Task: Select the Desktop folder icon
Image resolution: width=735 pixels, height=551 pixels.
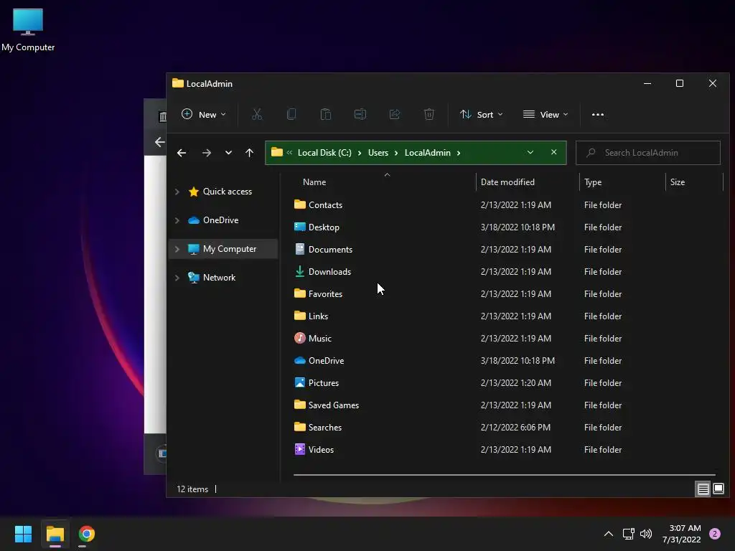Action: [x=299, y=227]
